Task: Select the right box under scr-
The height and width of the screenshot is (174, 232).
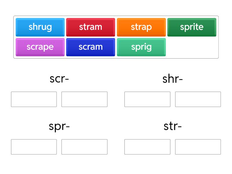Action: click(x=84, y=99)
